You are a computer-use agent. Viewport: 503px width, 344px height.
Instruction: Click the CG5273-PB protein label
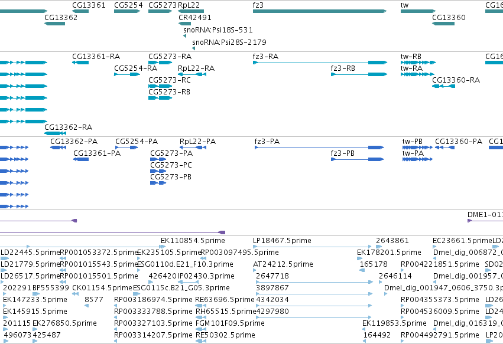click(x=171, y=177)
